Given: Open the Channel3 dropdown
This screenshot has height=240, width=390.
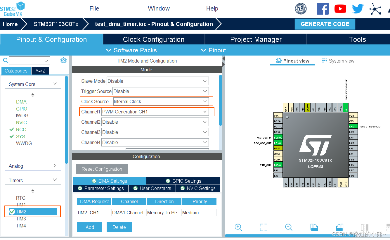Looking at the screenshot, I should [155, 132].
